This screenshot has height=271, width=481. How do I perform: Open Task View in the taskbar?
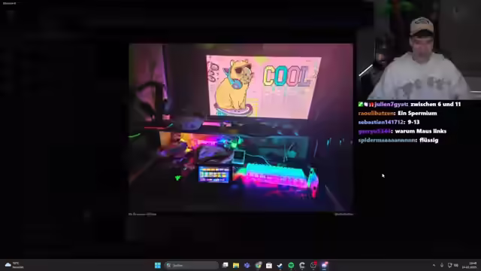pyautogui.click(x=225, y=265)
